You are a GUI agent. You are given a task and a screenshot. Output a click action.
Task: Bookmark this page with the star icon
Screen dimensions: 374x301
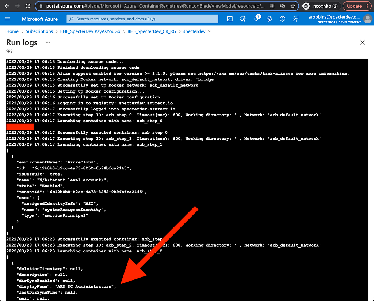pos(293,6)
